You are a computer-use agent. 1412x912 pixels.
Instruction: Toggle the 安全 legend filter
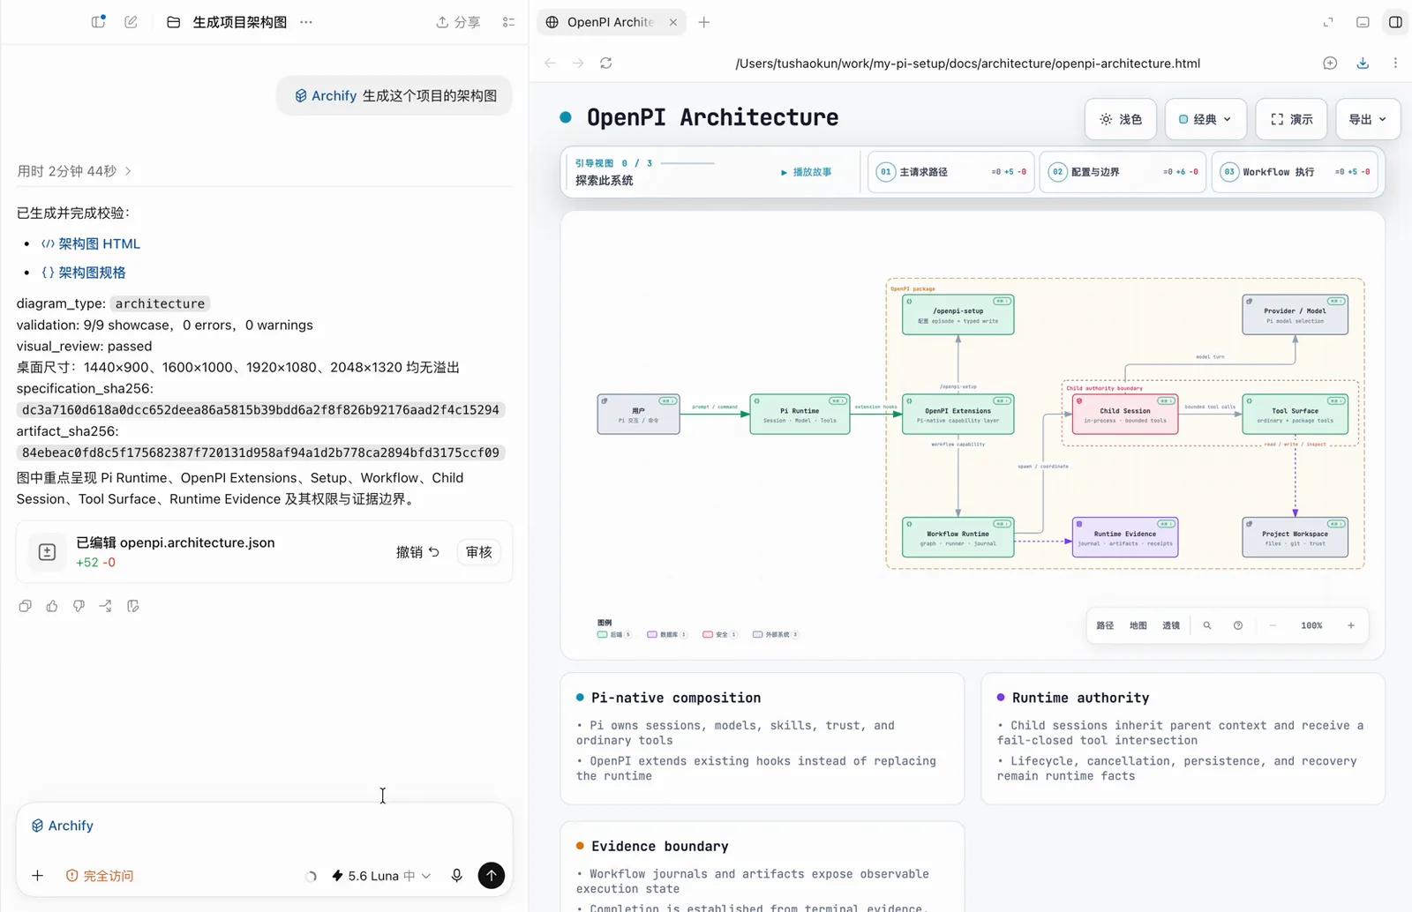719,634
